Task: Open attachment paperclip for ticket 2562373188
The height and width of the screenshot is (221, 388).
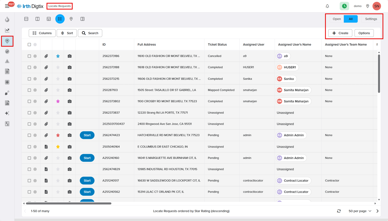Action: click(46, 67)
